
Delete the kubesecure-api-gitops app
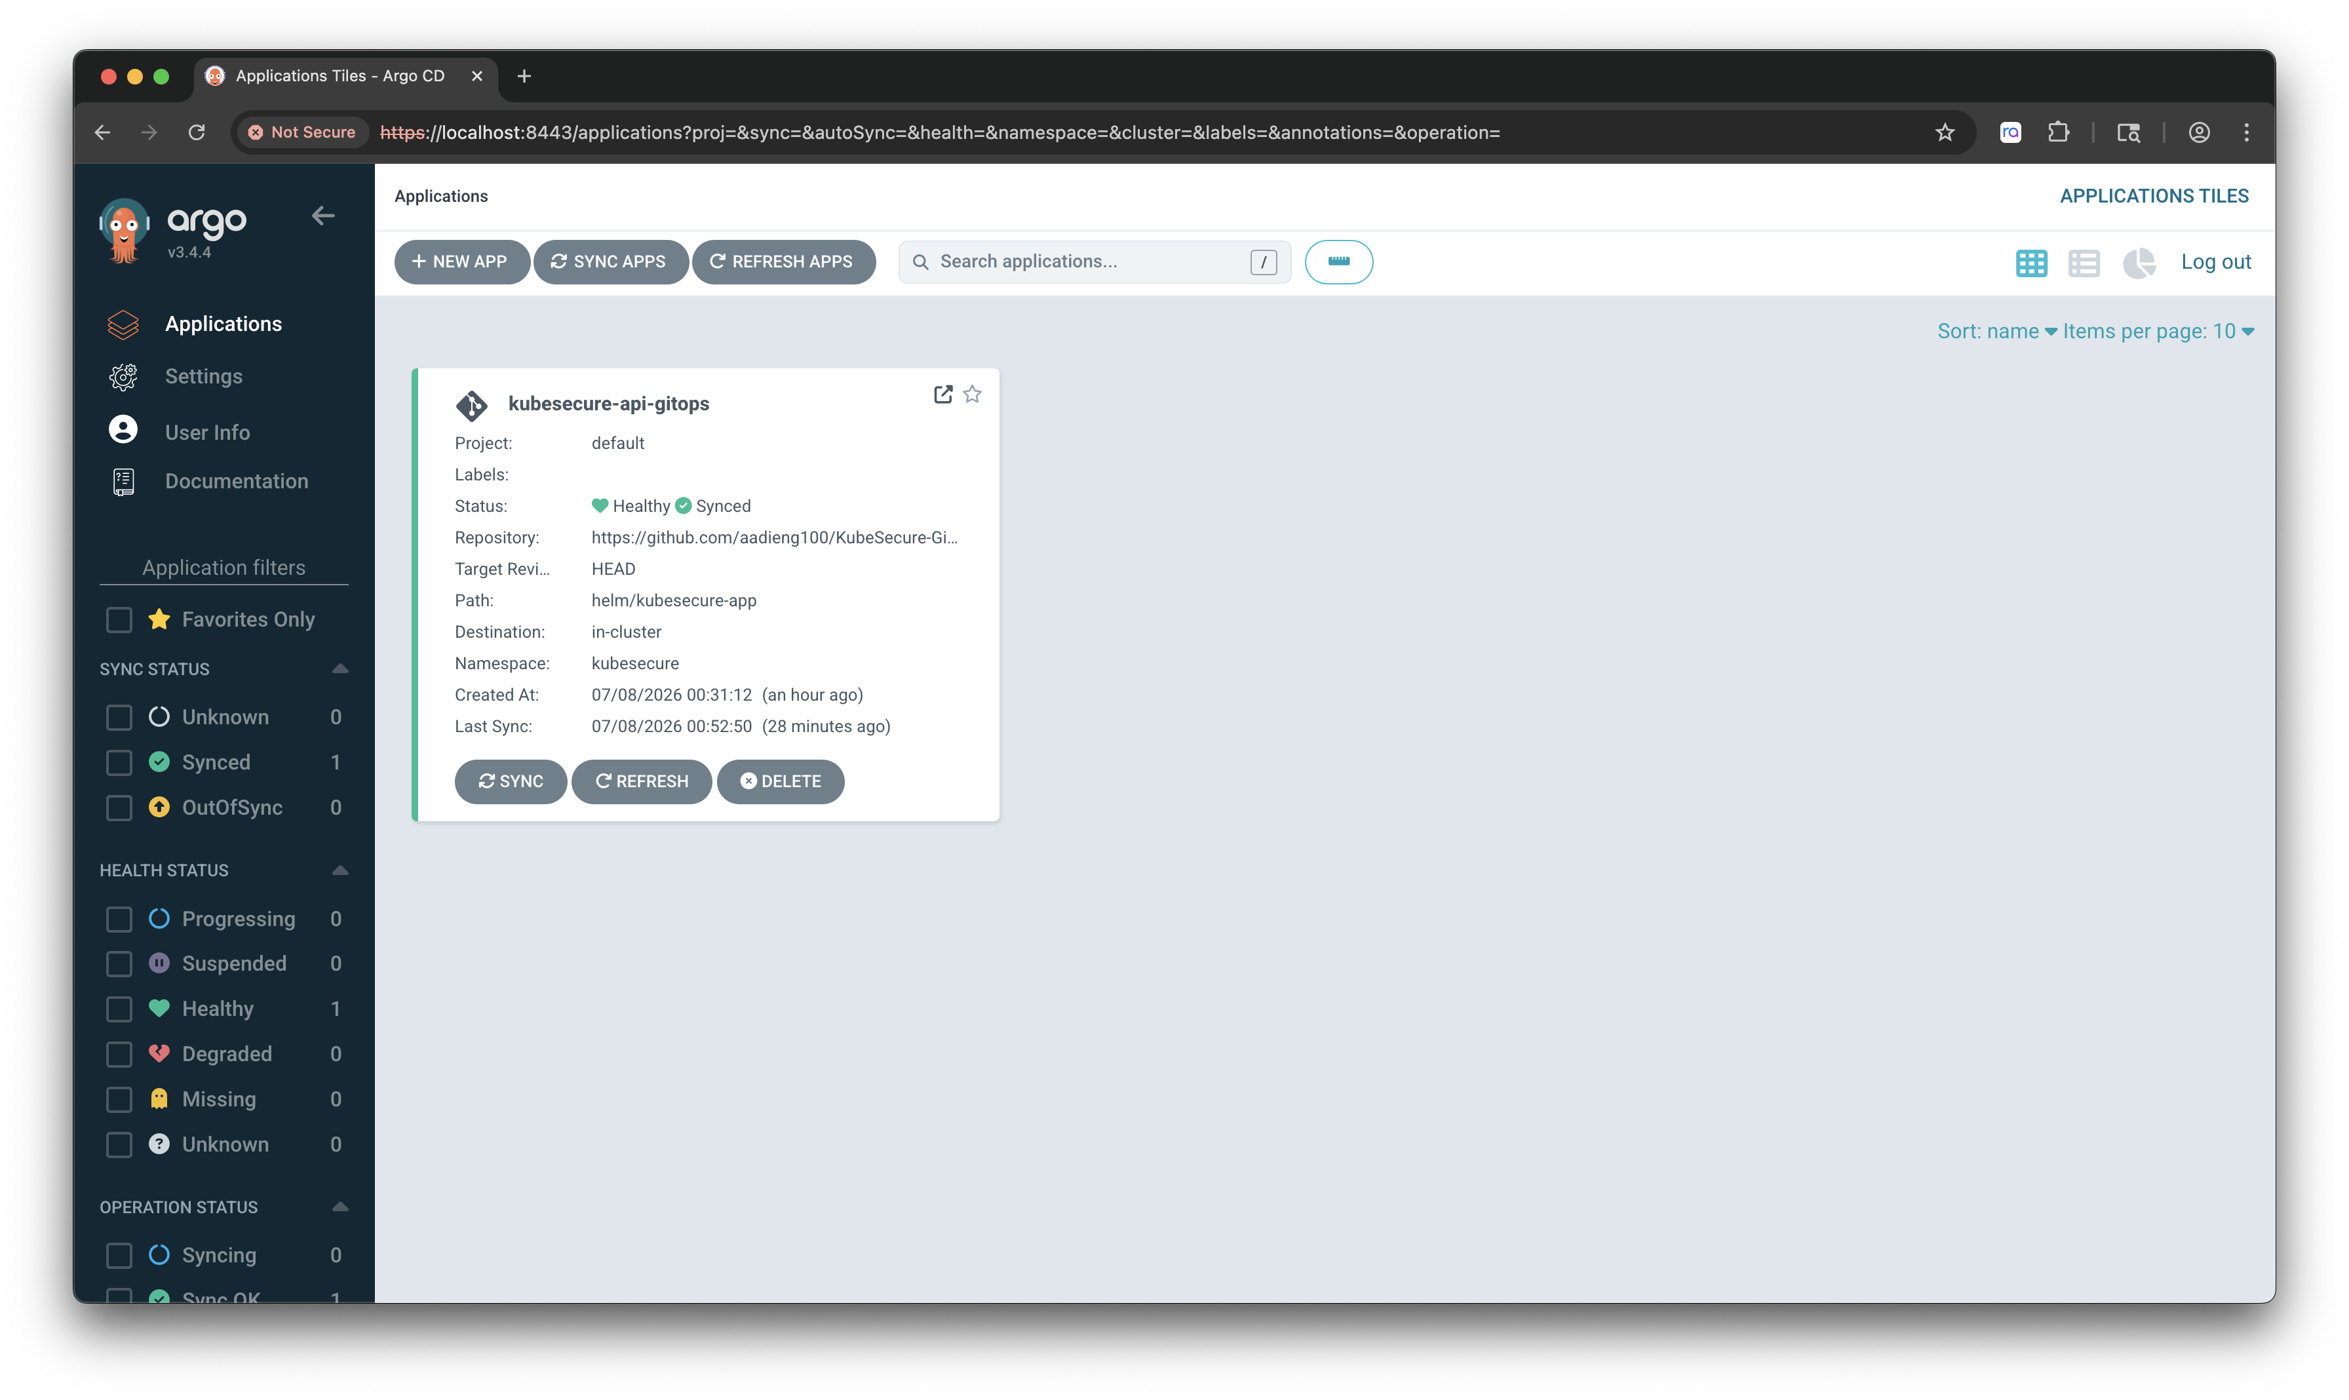[x=780, y=781]
